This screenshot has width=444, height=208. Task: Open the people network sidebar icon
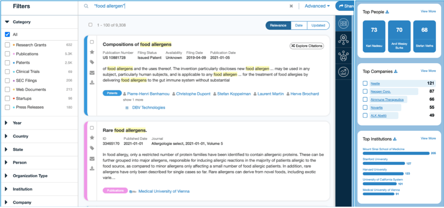(343, 56)
